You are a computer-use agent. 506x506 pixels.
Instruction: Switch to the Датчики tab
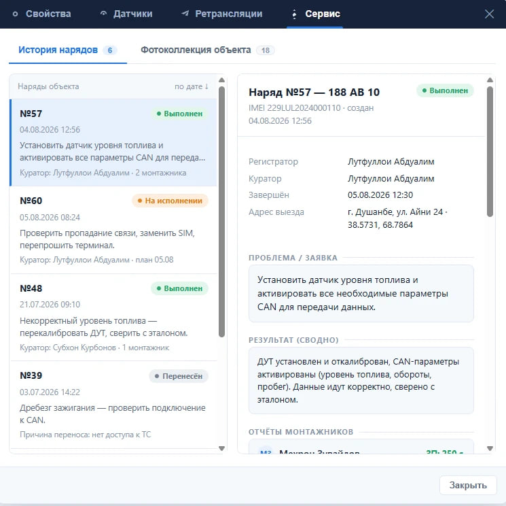(126, 14)
